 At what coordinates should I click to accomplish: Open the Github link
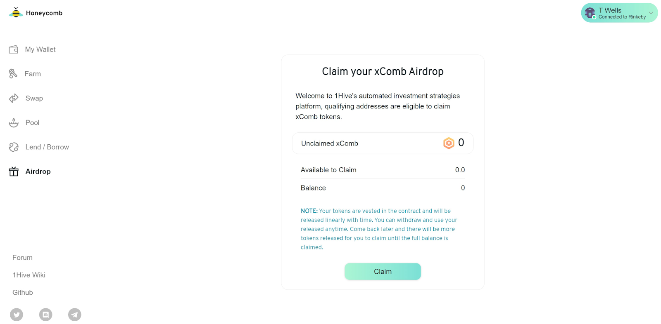pyautogui.click(x=23, y=292)
